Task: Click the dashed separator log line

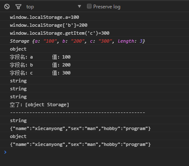Action: click(x=77, y=112)
